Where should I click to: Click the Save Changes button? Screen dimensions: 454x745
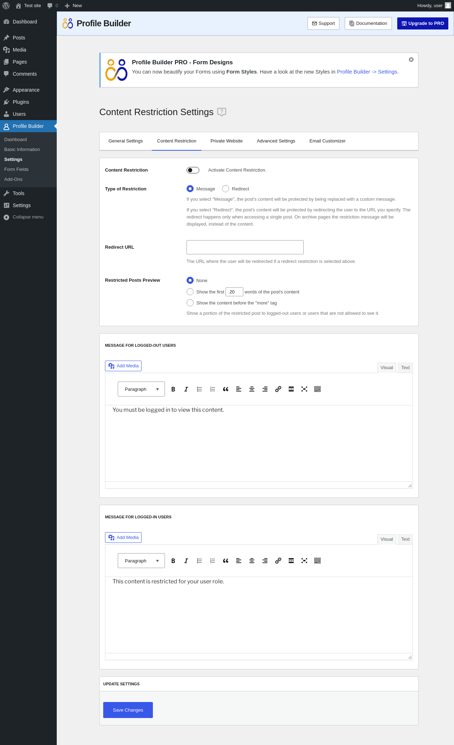click(128, 710)
